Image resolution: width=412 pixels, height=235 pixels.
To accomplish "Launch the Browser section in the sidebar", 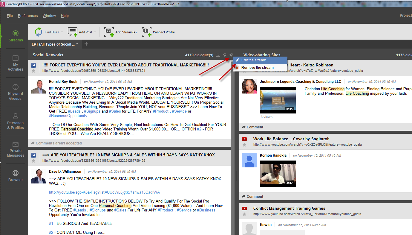I will point(16,176).
